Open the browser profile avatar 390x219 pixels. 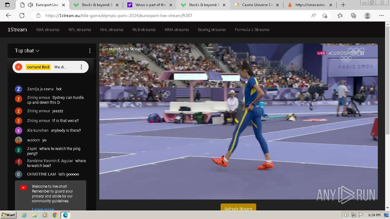point(367,16)
